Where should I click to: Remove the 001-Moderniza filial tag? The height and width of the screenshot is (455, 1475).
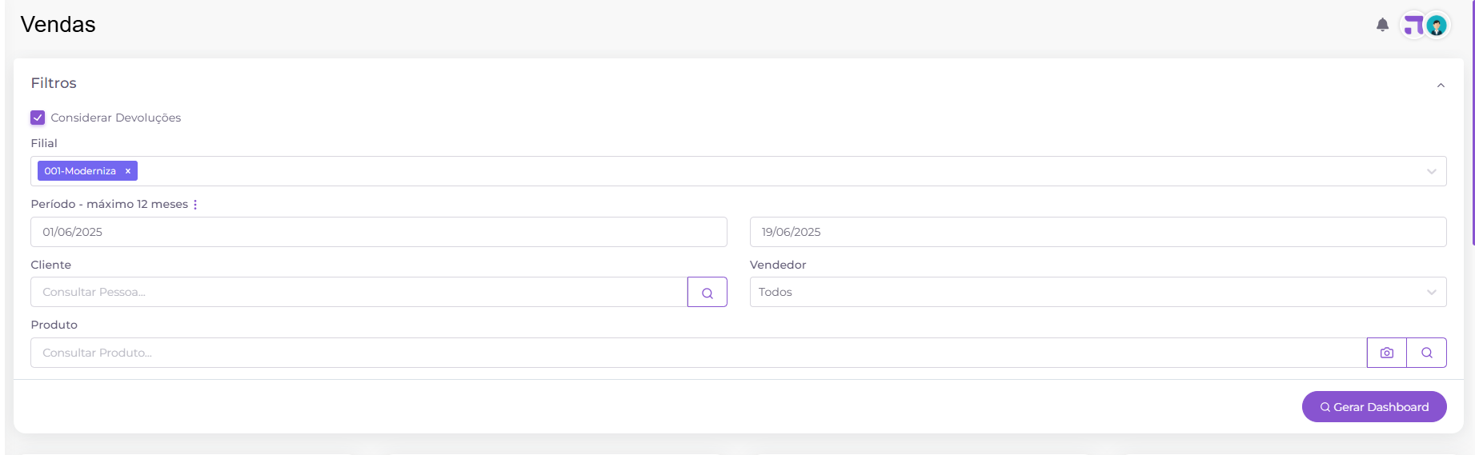point(128,171)
